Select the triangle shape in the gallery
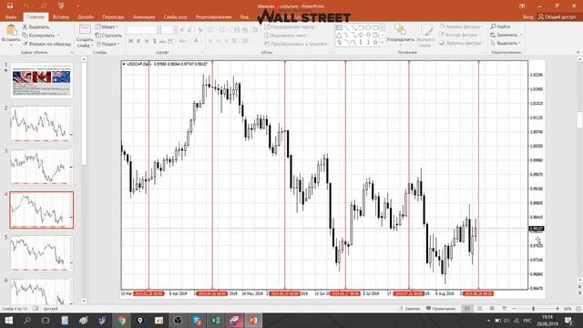The image size is (583, 328). (339, 35)
